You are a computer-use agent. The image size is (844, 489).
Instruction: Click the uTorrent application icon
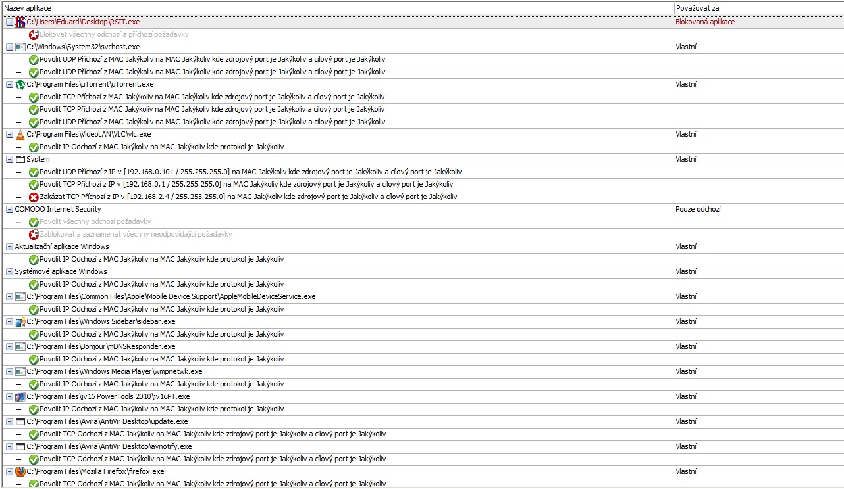20,84
